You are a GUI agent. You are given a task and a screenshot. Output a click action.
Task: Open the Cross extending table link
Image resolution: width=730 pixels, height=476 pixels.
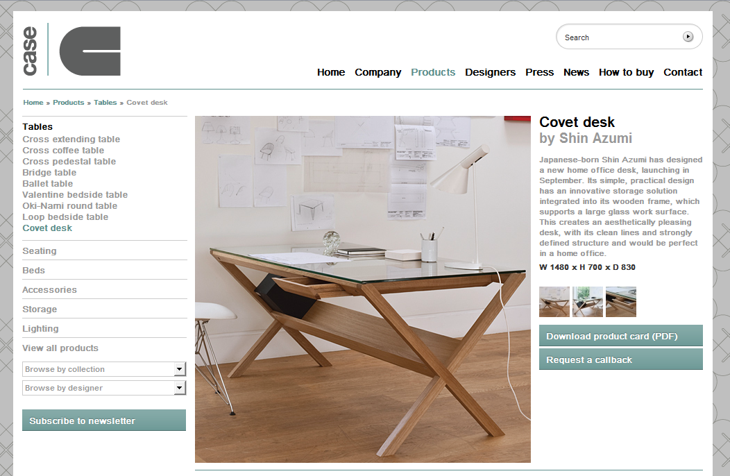click(x=71, y=139)
